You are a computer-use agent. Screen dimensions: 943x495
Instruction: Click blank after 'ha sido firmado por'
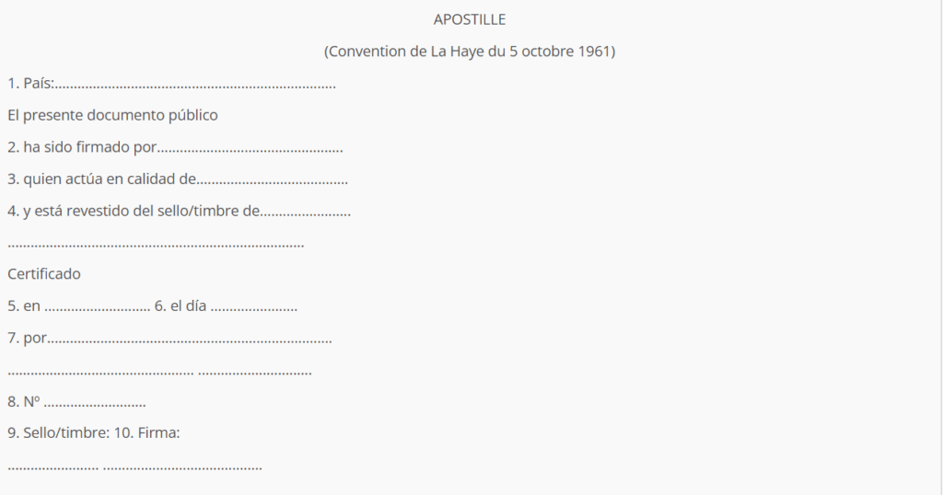[x=251, y=147]
